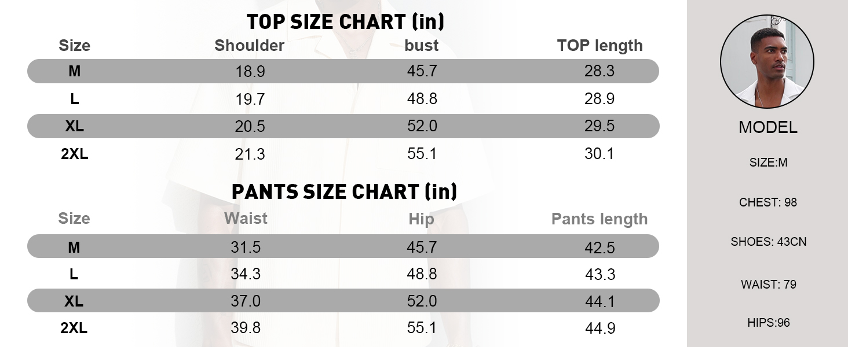
Task: Click the Pants length column header
Action: pyautogui.click(x=599, y=219)
